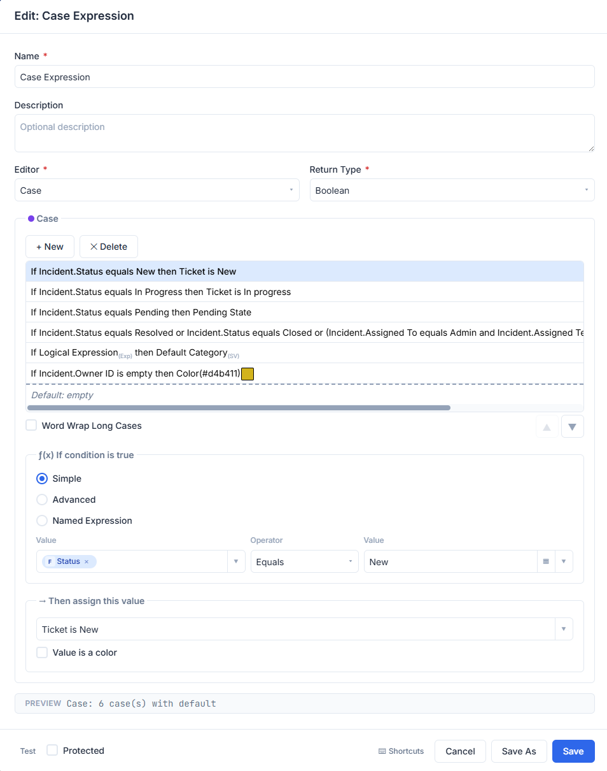
Task: Click the F field icon in Status chip
Action: pos(50,561)
